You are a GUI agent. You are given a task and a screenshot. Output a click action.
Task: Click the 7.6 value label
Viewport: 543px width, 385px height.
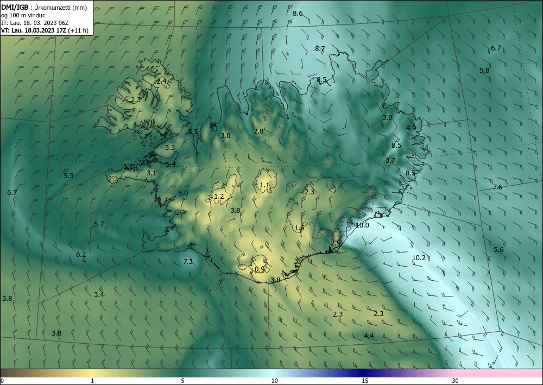point(497,187)
